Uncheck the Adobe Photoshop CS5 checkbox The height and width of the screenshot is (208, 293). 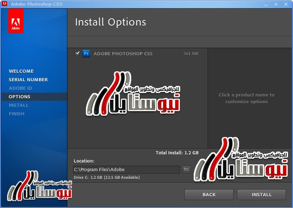click(x=77, y=54)
